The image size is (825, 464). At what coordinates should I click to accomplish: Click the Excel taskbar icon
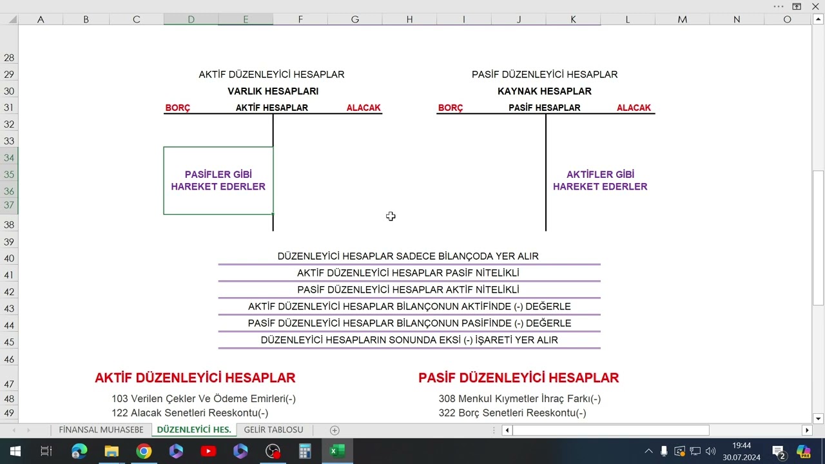pyautogui.click(x=337, y=451)
